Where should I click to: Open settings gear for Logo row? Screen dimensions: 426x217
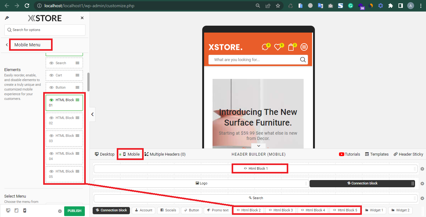tap(422, 183)
